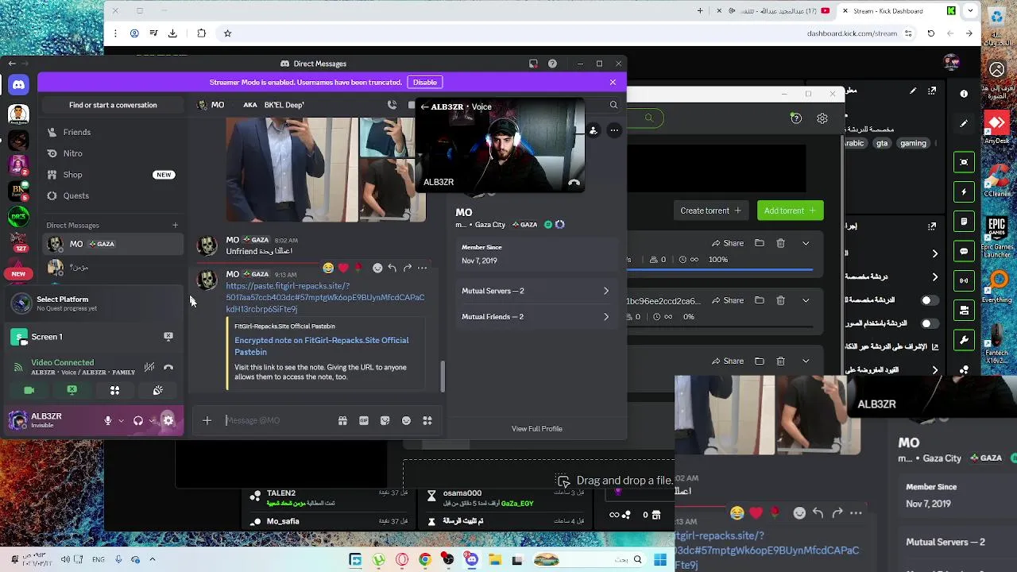Expand the 100% torrent row chevron
Image resolution: width=1017 pixels, height=572 pixels.
(806, 243)
